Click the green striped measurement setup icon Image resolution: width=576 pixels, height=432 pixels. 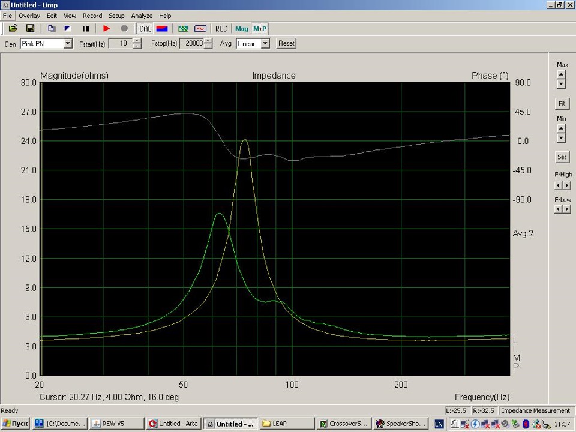pos(184,28)
